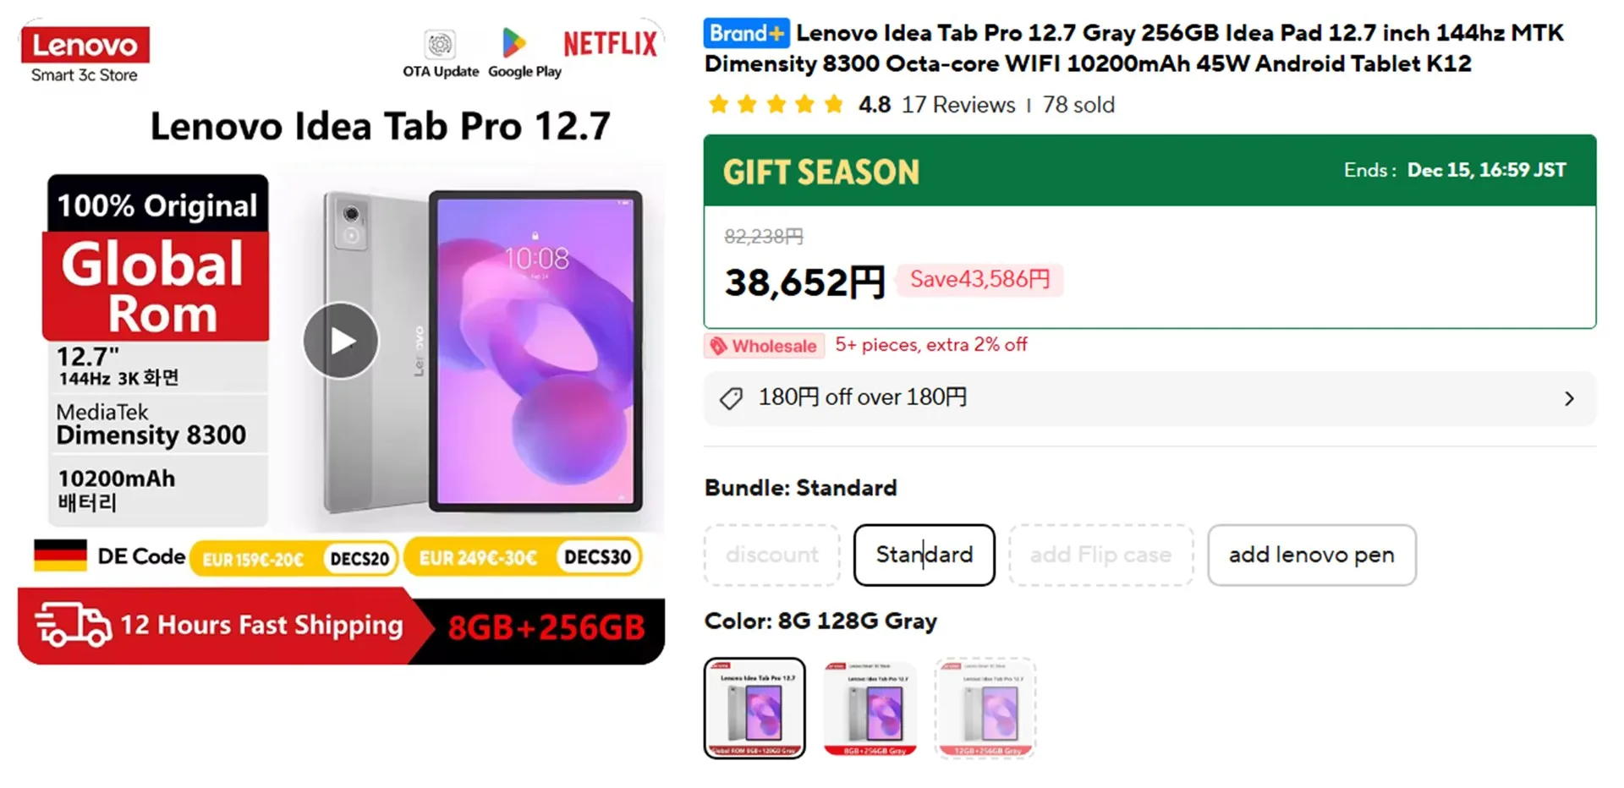Select the 12GB+256GB Gray color thumbnail
Image resolution: width=1624 pixels, height=788 pixels.
[985, 709]
